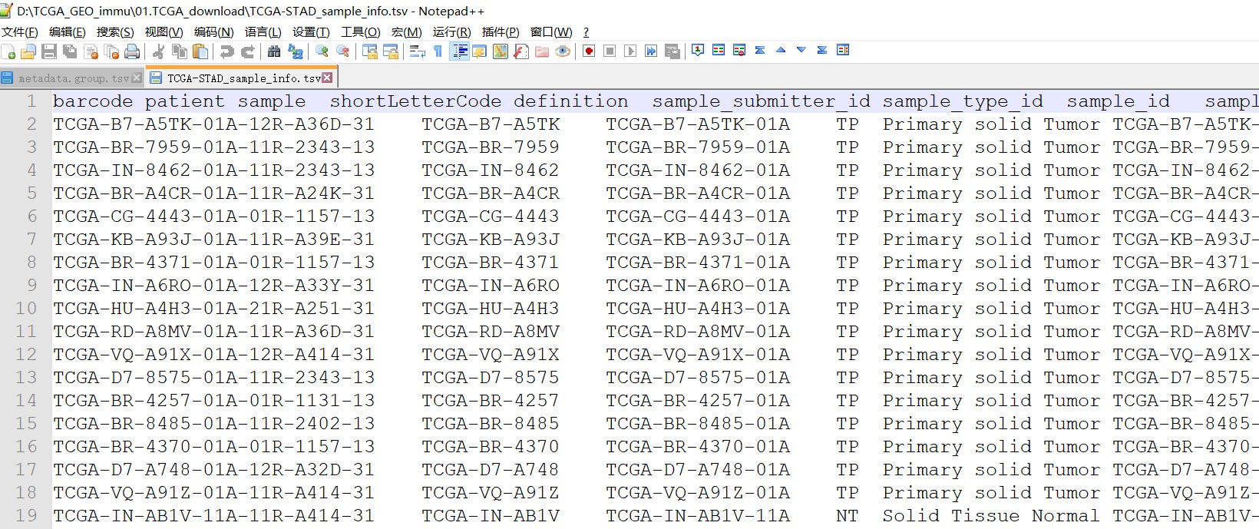Open the 搜索(S) menu

115,31
